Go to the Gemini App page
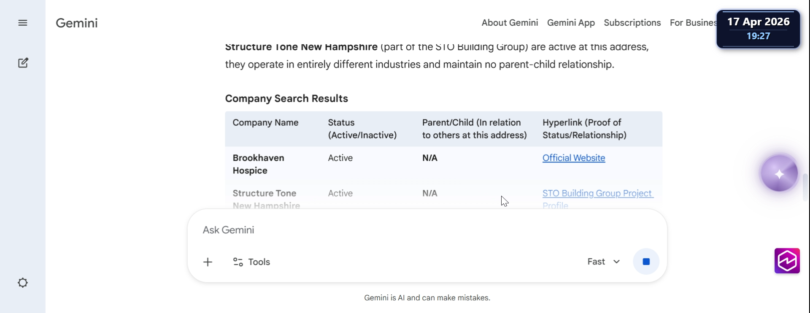The image size is (810, 313). coord(571,23)
